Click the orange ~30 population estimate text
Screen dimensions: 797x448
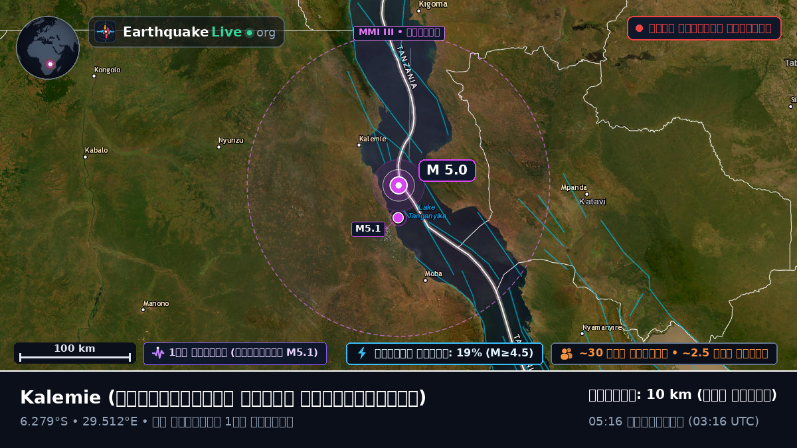673,353
